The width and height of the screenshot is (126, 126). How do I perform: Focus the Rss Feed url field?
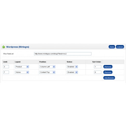coord(63,54)
